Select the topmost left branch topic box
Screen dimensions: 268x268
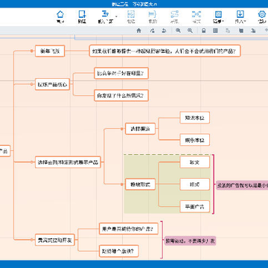tap(50, 51)
